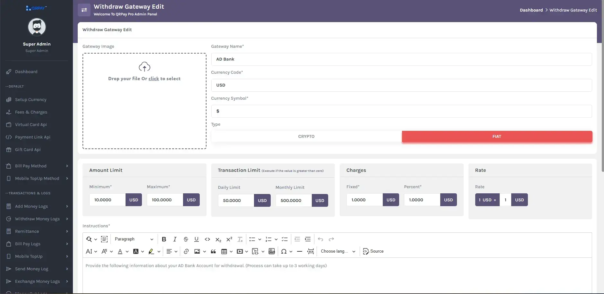Go to Fees & Charges page
Viewport: 604px width, 294px height.
pos(31,112)
